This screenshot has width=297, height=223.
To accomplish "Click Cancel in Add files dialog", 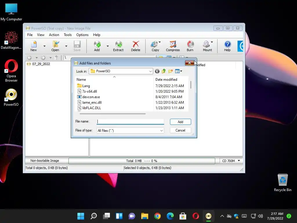I will click(x=180, y=130).
